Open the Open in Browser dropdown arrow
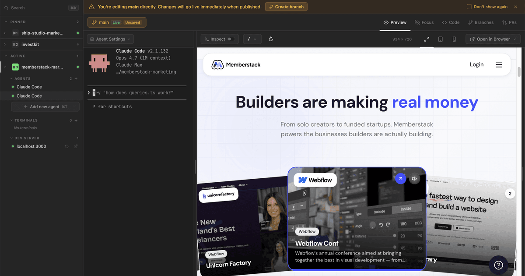This screenshot has width=525, height=276. [514, 39]
